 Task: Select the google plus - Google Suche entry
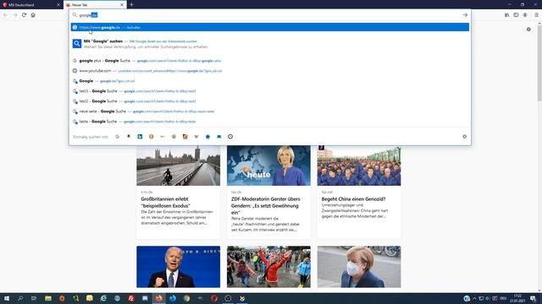(x=270, y=61)
